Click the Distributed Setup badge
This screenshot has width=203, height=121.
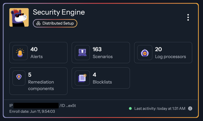pos(55,23)
